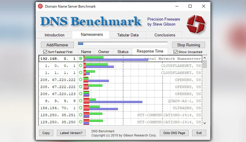
Task: Click the benchmark progress bar
Action: (x=123, y=43)
